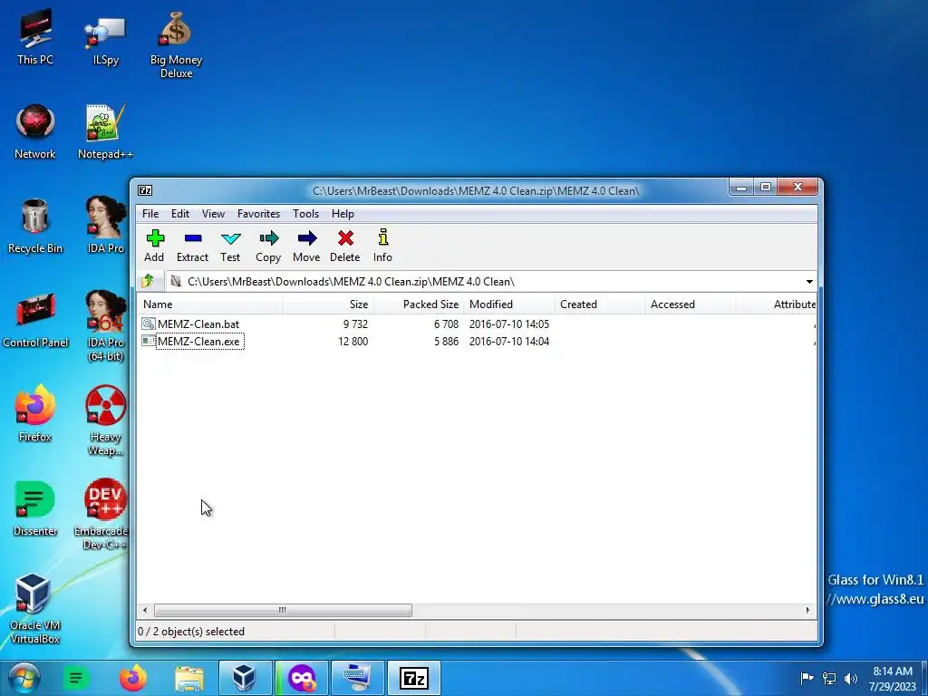928x696 pixels.
Task: Click the scrollbar left arrow
Action: point(146,610)
